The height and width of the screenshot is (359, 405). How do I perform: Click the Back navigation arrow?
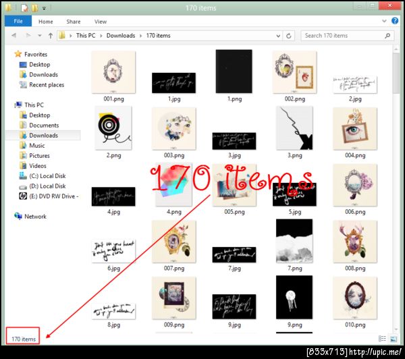pos(13,35)
